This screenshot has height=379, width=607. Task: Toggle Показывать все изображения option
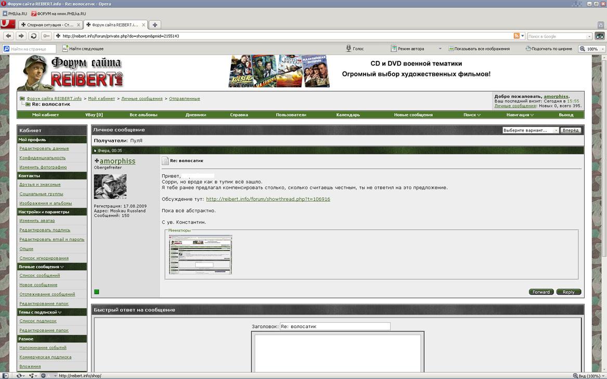coord(478,49)
